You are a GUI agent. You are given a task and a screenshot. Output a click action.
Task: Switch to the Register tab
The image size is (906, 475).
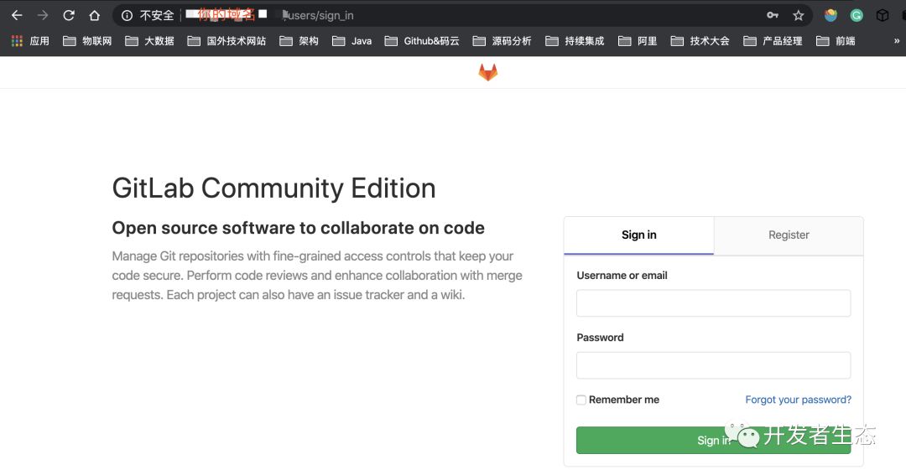(x=789, y=235)
